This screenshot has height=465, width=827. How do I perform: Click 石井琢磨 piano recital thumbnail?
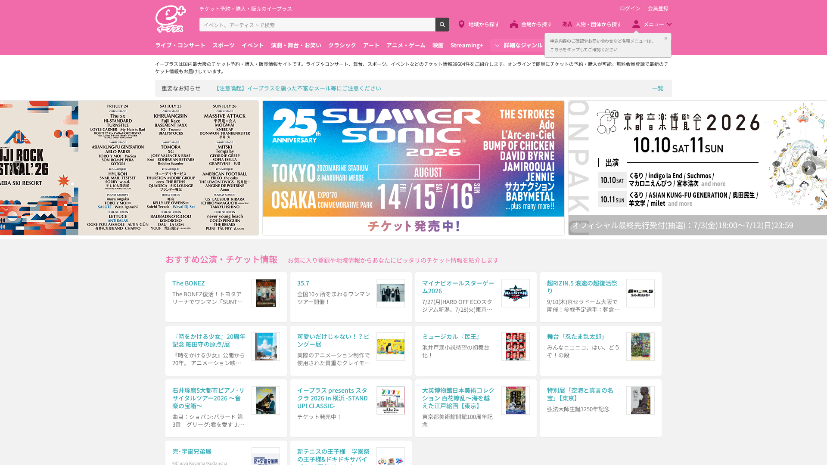click(266, 400)
